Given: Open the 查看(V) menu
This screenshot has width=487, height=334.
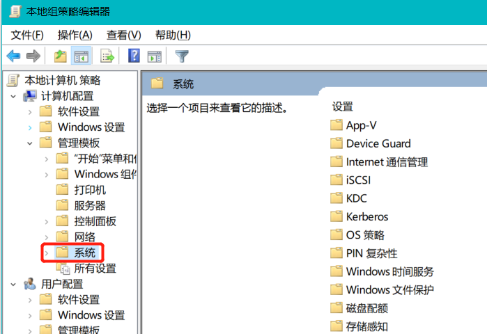Looking at the screenshot, I should (x=123, y=35).
